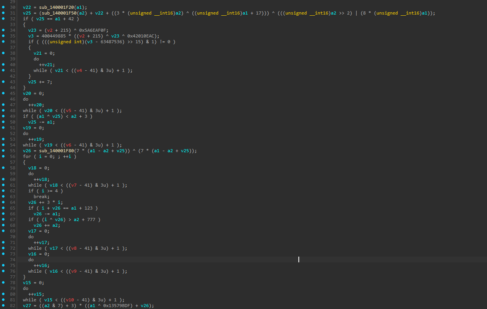Click 'v26 += a2;' on line 68

[47, 225]
